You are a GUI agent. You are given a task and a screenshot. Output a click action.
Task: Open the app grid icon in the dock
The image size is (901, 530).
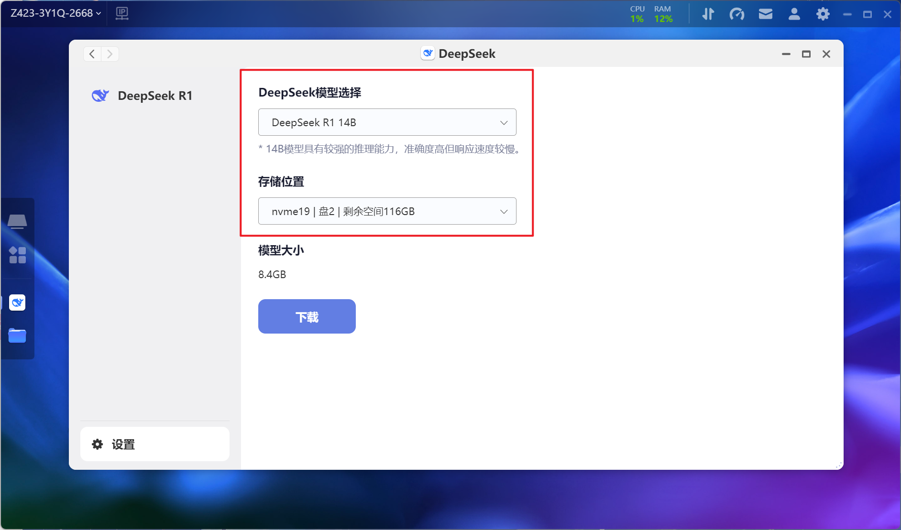[x=17, y=255]
